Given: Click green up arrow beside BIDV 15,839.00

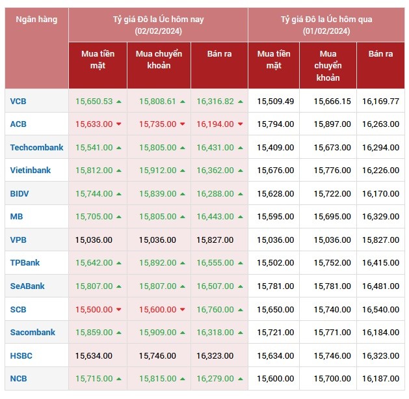Looking at the screenshot, I should [x=183, y=194].
